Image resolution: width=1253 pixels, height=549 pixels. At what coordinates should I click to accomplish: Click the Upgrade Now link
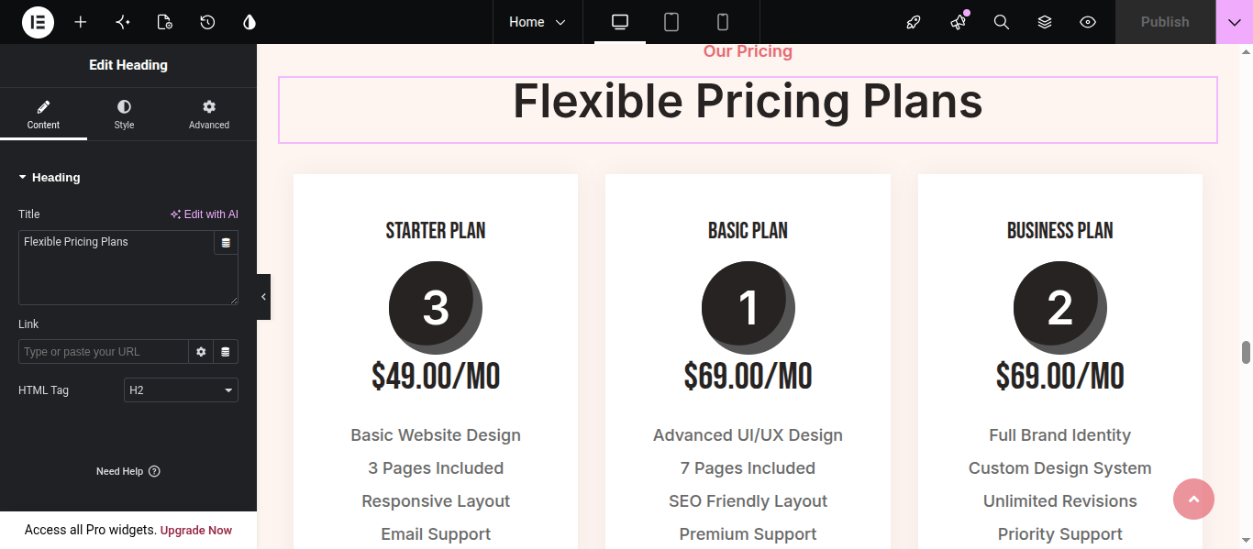[x=196, y=531]
